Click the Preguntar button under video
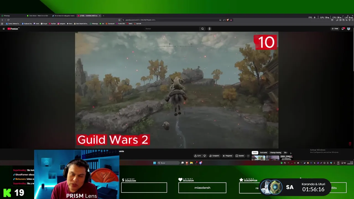The image size is (354, 199). [227, 156]
